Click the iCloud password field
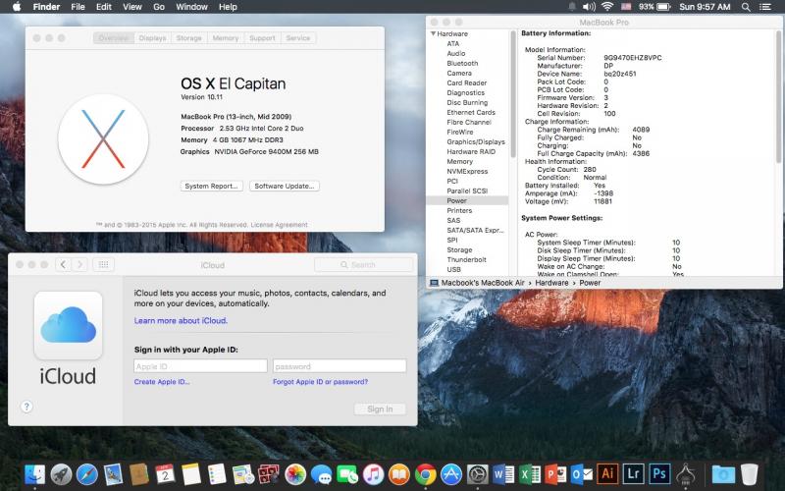The height and width of the screenshot is (491, 785). tap(340, 366)
